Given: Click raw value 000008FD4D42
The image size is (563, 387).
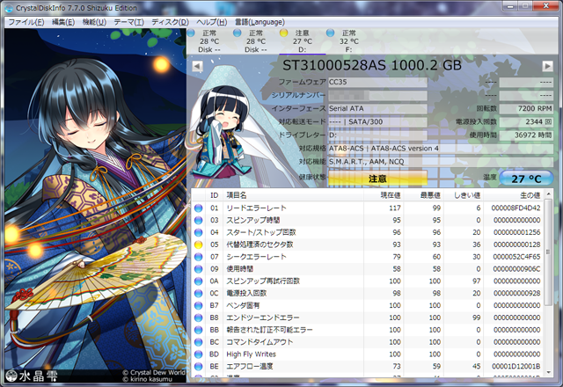Looking at the screenshot, I should (516, 208).
